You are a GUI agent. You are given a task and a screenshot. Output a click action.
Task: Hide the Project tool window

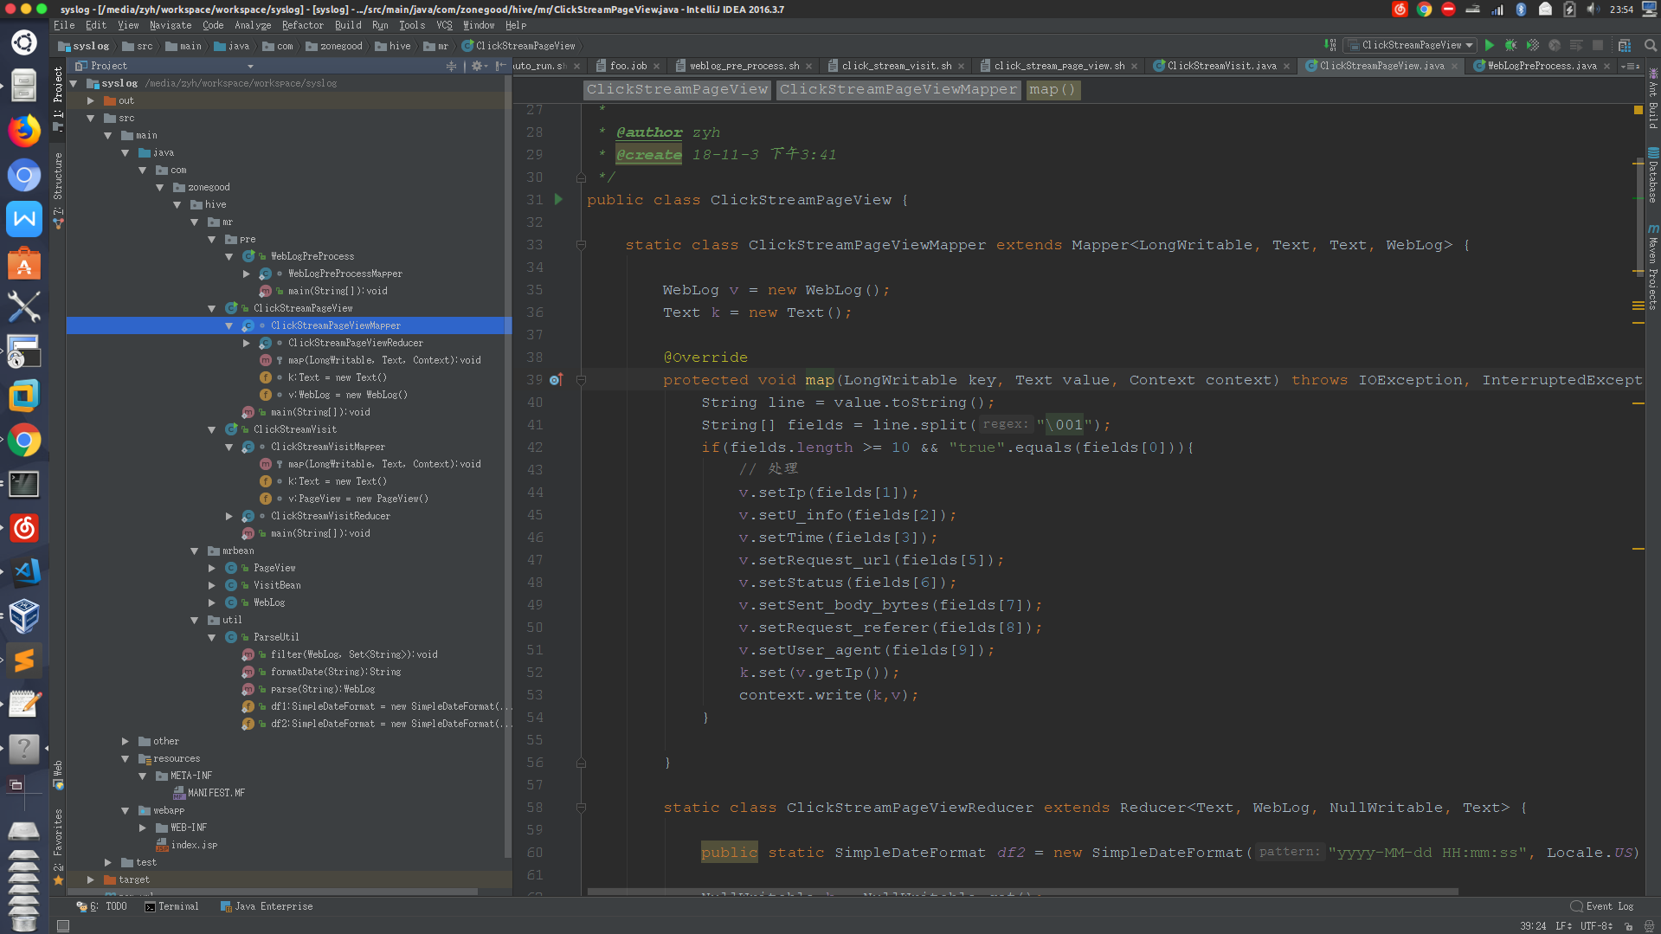[x=500, y=66]
